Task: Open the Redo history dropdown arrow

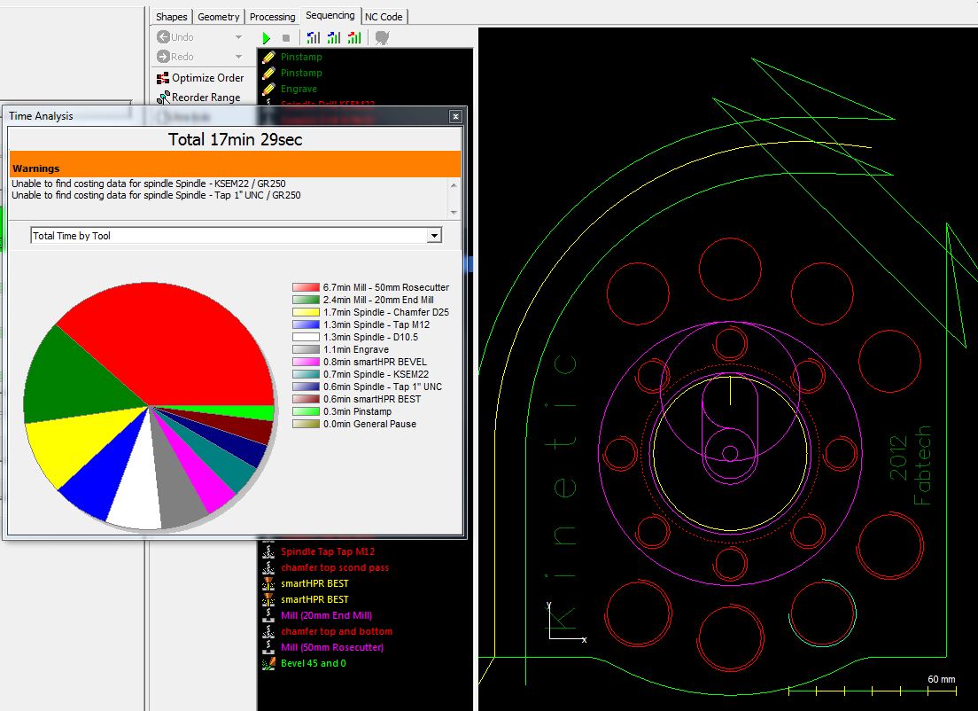Action: [x=238, y=57]
